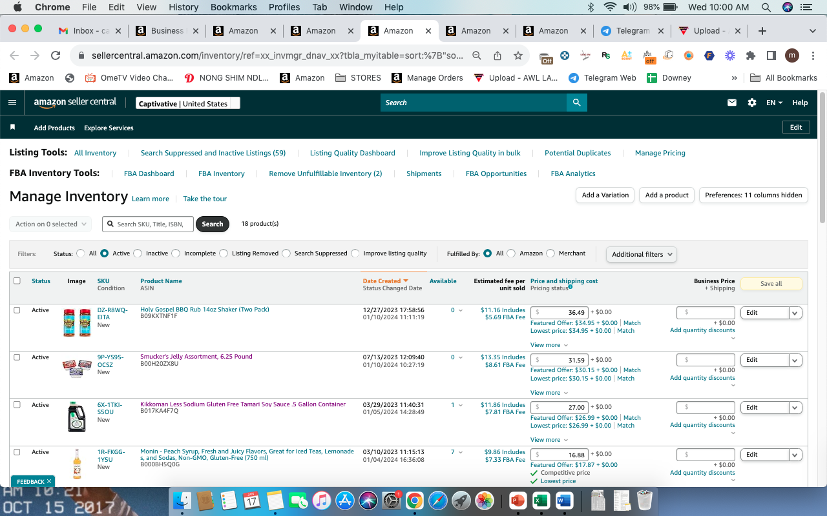The height and width of the screenshot is (516, 827).
Task: Open Finder from the Dock
Action: pos(182,500)
